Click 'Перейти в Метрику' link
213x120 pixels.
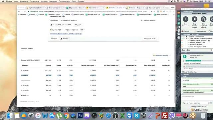click(x=161, y=56)
